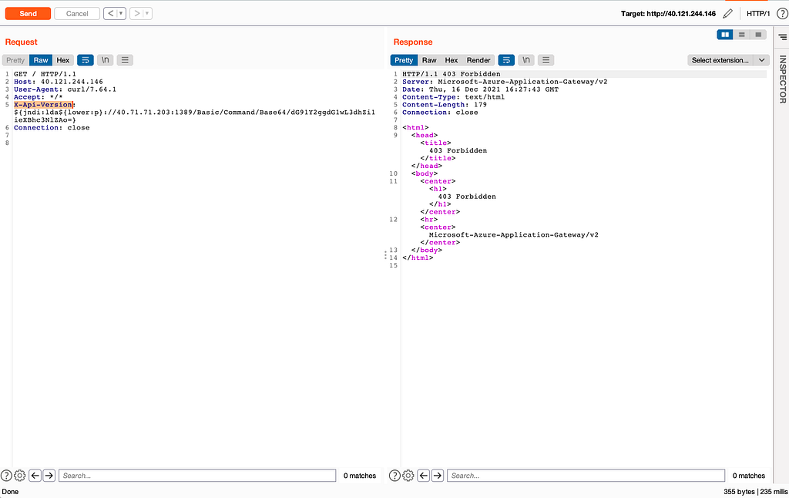Toggle the Inspector panel menu icon
Image resolution: width=789 pixels, height=498 pixels.
click(783, 37)
